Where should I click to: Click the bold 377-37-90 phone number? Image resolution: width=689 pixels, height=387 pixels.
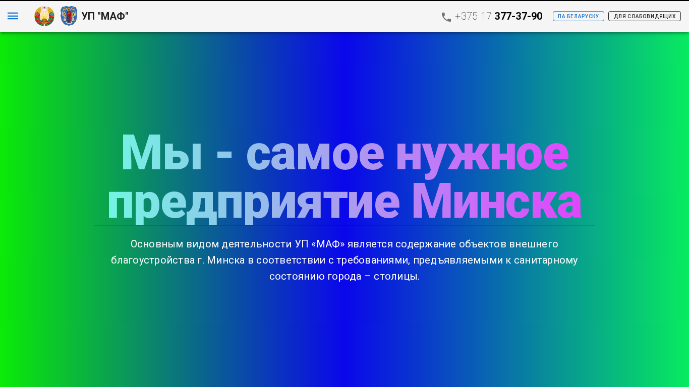point(518,16)
